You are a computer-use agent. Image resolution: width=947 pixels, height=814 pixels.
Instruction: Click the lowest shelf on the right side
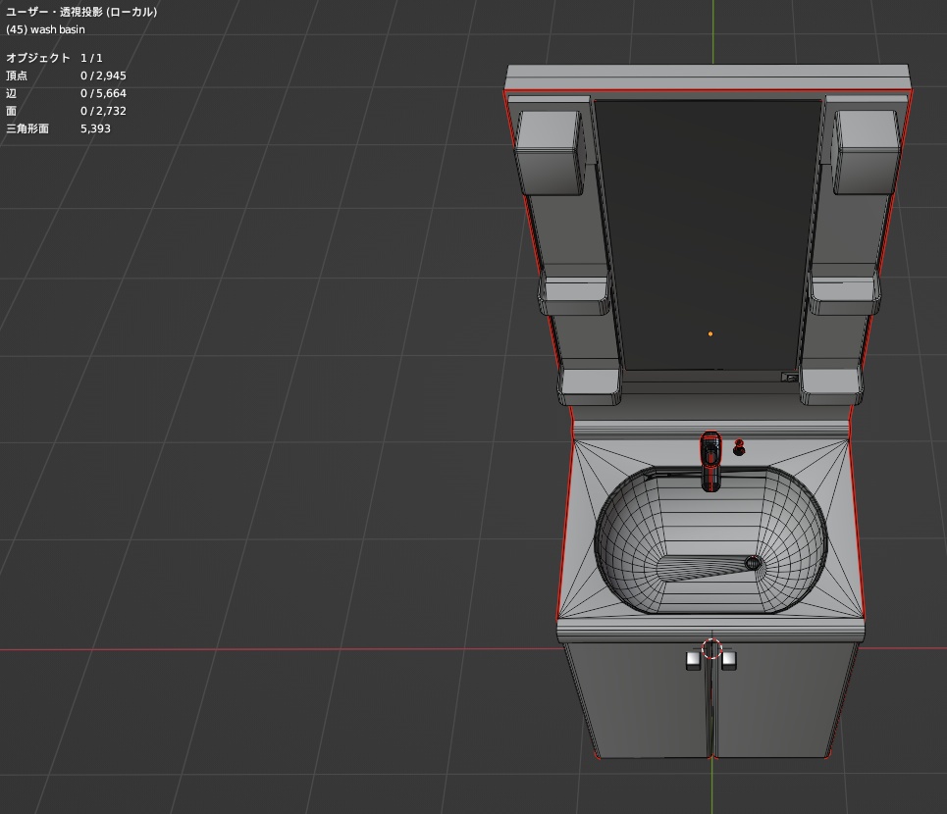click(x=830, y=383)
